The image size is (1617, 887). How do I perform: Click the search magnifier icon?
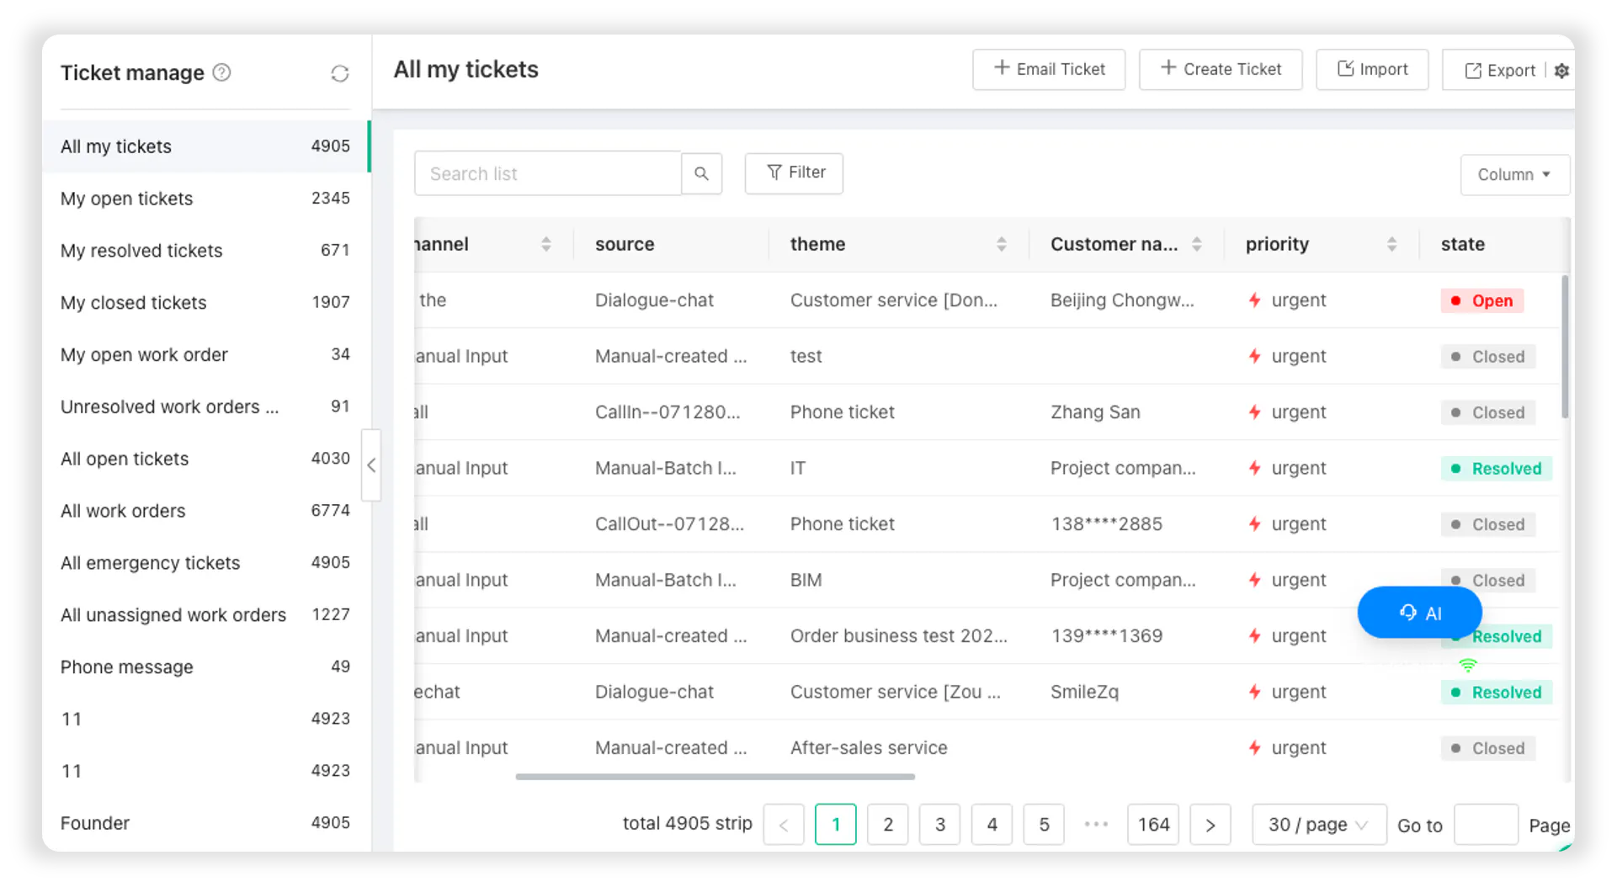701,173
